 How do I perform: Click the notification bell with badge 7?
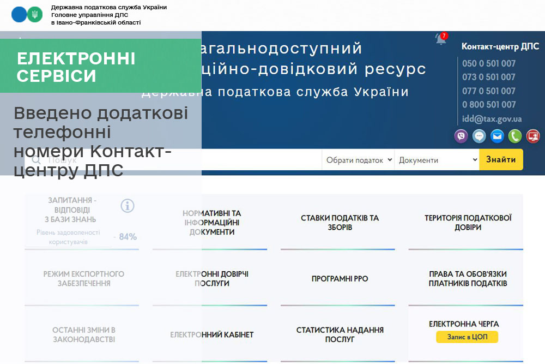(440, 39)
